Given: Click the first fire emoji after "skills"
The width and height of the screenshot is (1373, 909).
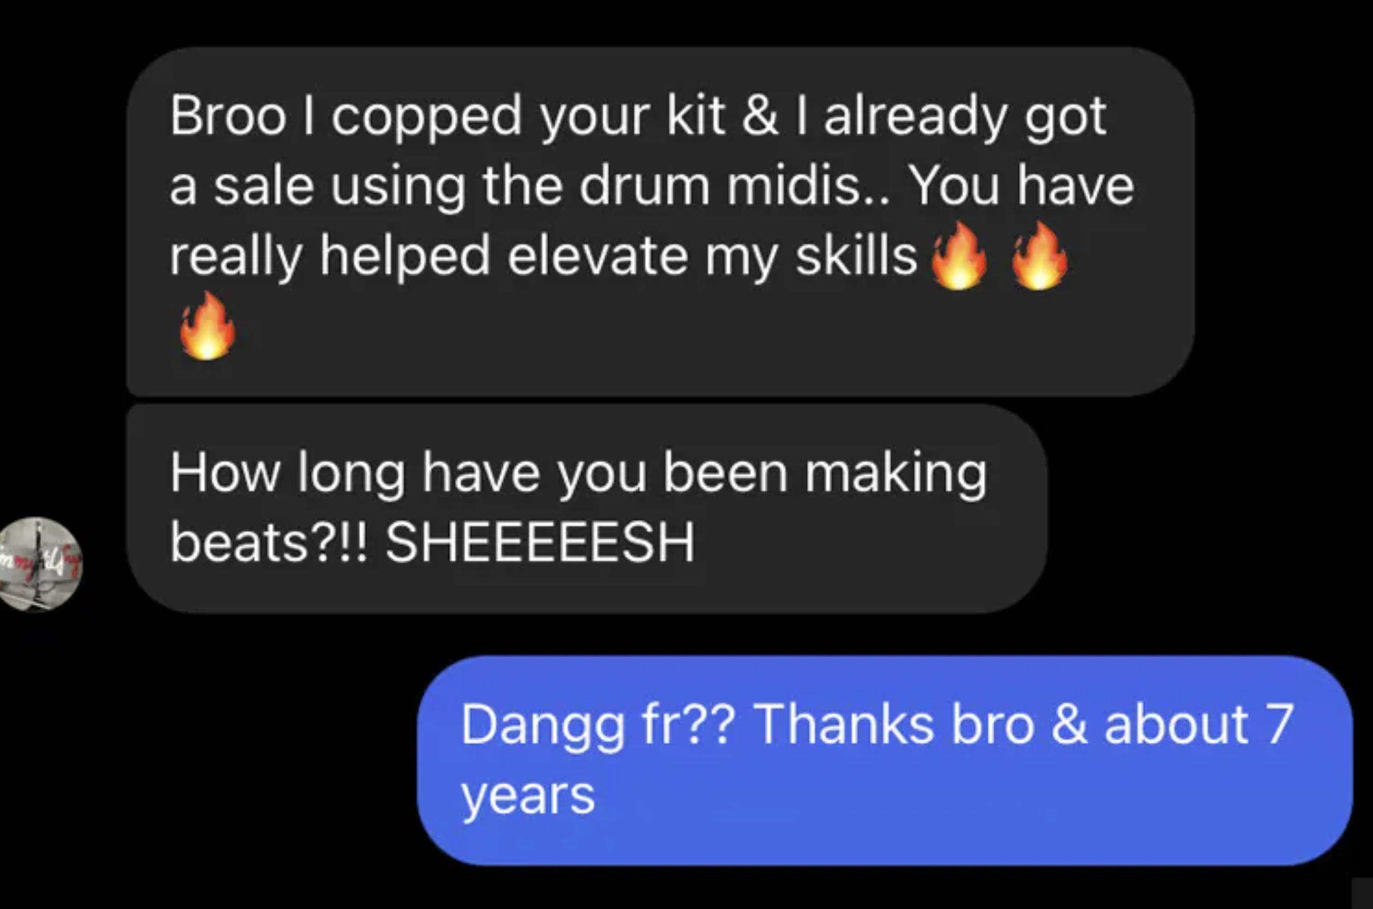Looking at the screenshot, I should (959, 256).
